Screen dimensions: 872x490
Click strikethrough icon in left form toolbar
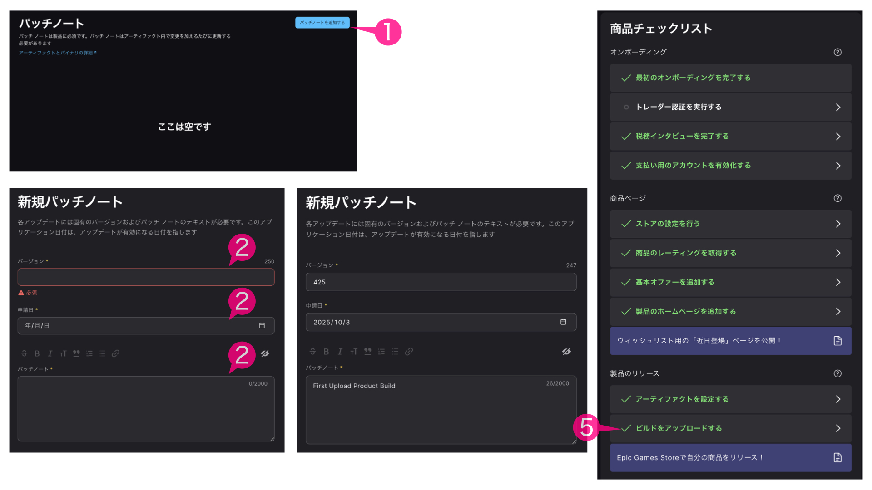point(24,353)
